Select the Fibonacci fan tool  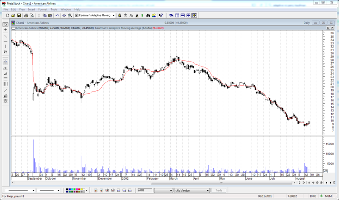[x=6, y=73]
